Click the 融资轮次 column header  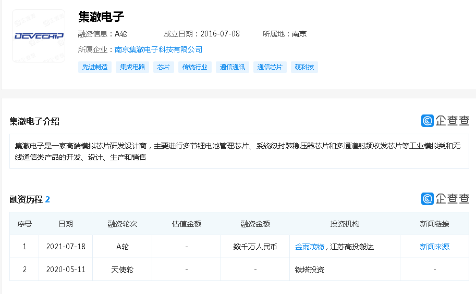coord(123,224)
